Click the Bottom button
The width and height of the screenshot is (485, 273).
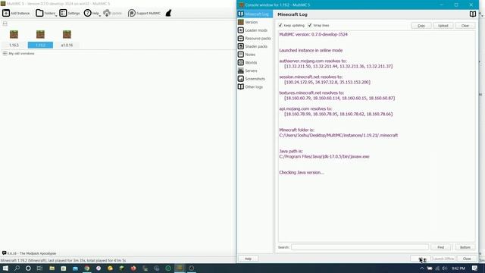click(x=465, y=247)
